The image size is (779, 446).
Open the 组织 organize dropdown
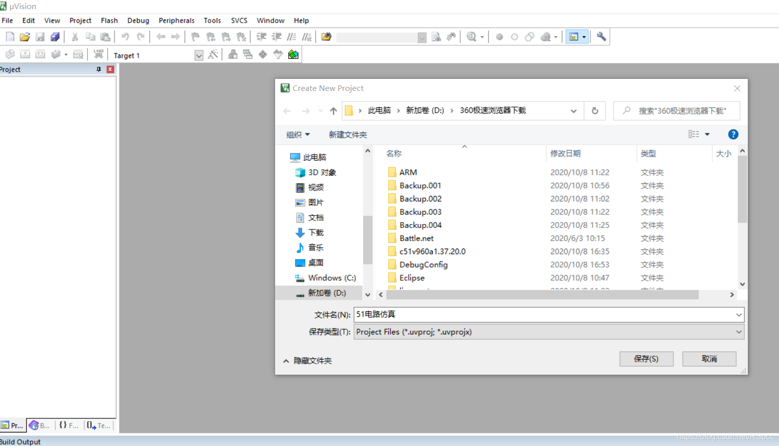pyautogui.click(x=298, y=135)
